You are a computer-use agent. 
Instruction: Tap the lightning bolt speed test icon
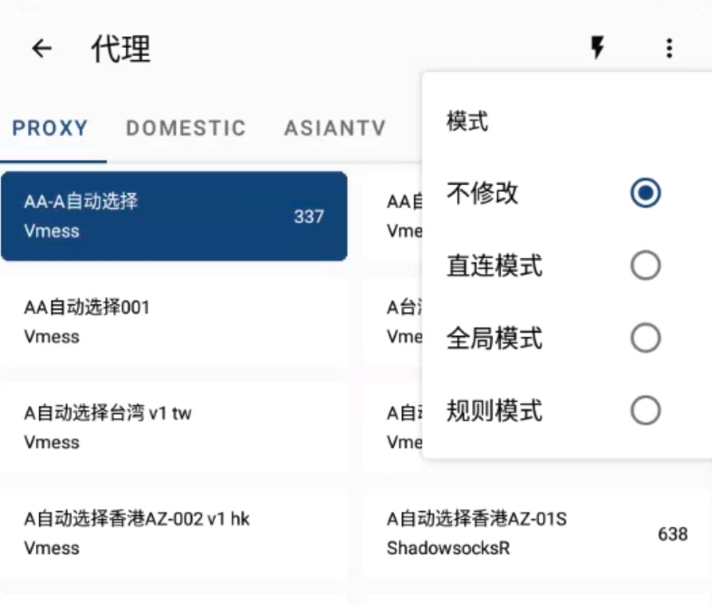(x=597, y=48)
